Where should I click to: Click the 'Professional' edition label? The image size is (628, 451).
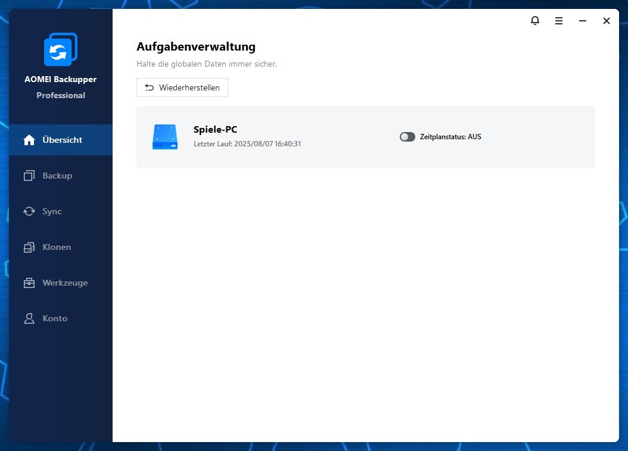(61, 95)
